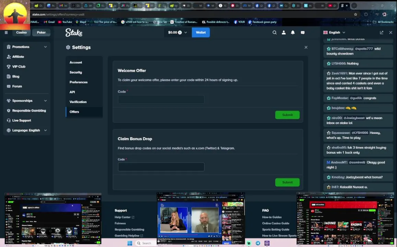
Task: Switch to the Poker tab
Action: (41, 32)
